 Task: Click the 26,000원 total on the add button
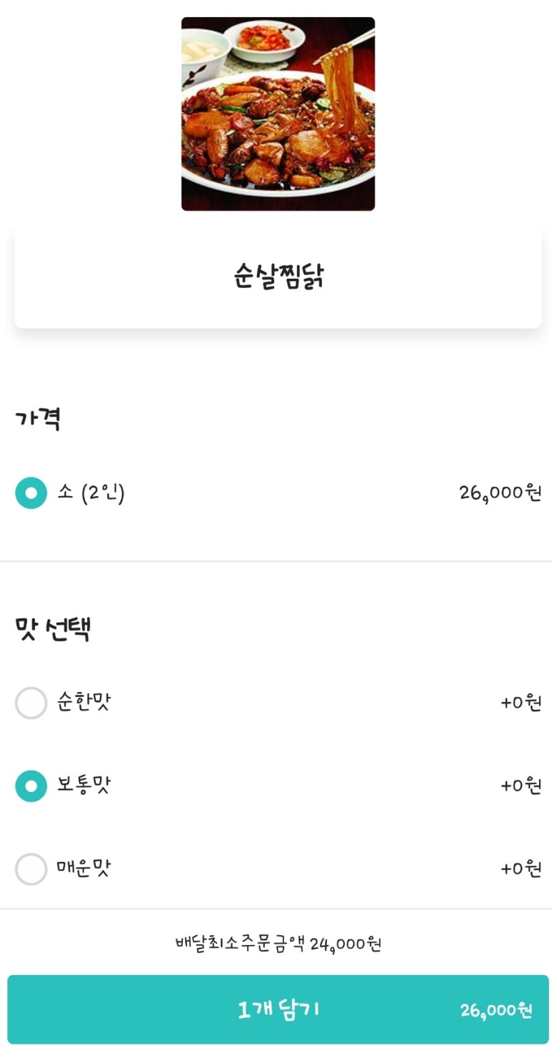tap(496, 1010)
